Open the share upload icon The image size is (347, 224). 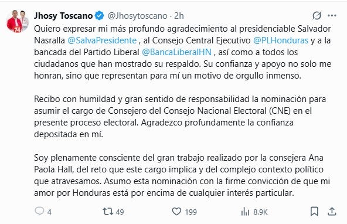pos(332,211)
